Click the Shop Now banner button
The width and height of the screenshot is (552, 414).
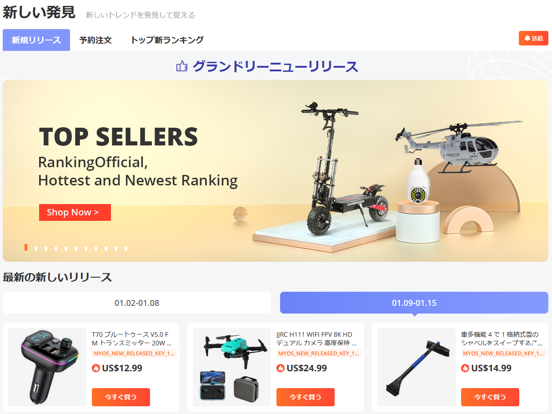pyautogui.click(x=75, y=212)
